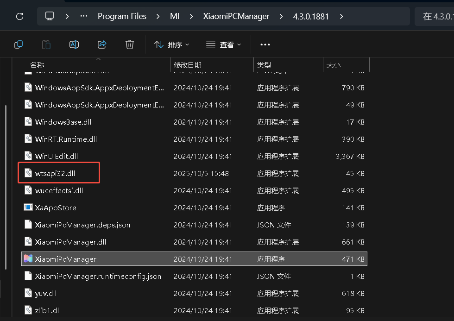
Task: Select the XaAppStore file name
Action: 56,208
